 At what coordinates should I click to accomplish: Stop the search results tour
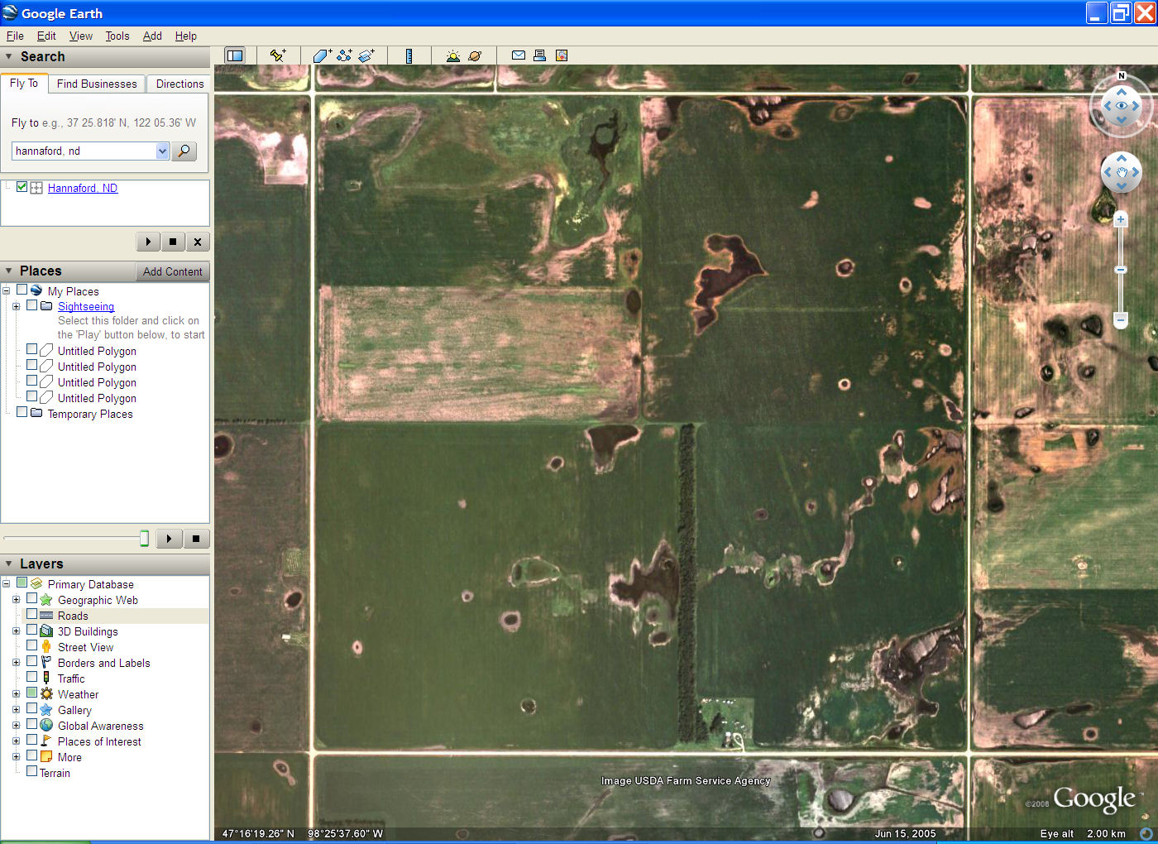point(172,242)
